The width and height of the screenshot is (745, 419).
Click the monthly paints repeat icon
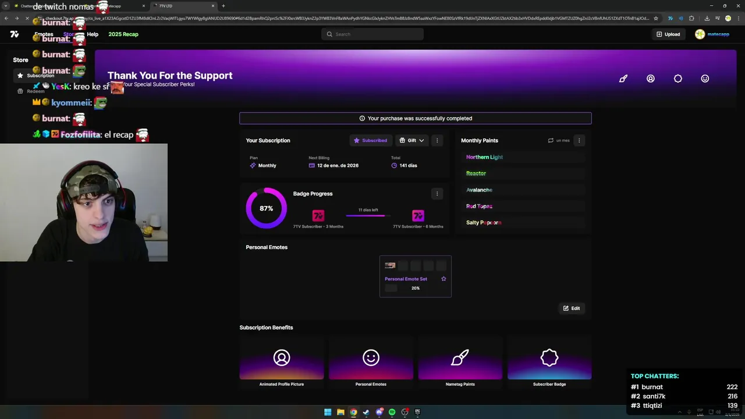[x=551, y=140]
